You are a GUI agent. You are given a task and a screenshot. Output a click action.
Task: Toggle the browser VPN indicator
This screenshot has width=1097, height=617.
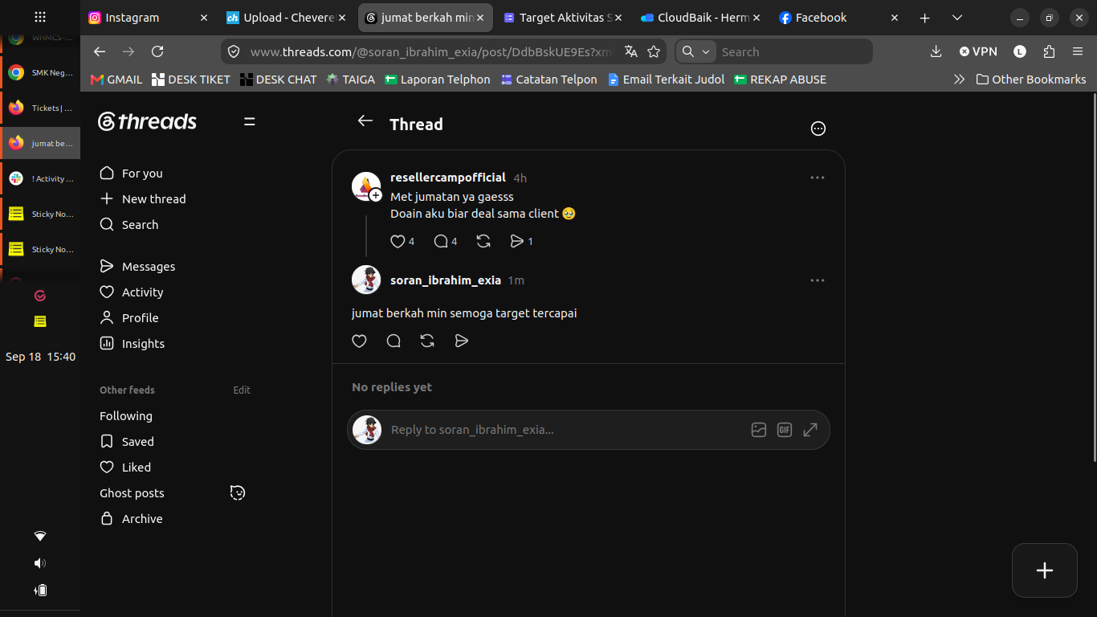[x=978, y=51]
